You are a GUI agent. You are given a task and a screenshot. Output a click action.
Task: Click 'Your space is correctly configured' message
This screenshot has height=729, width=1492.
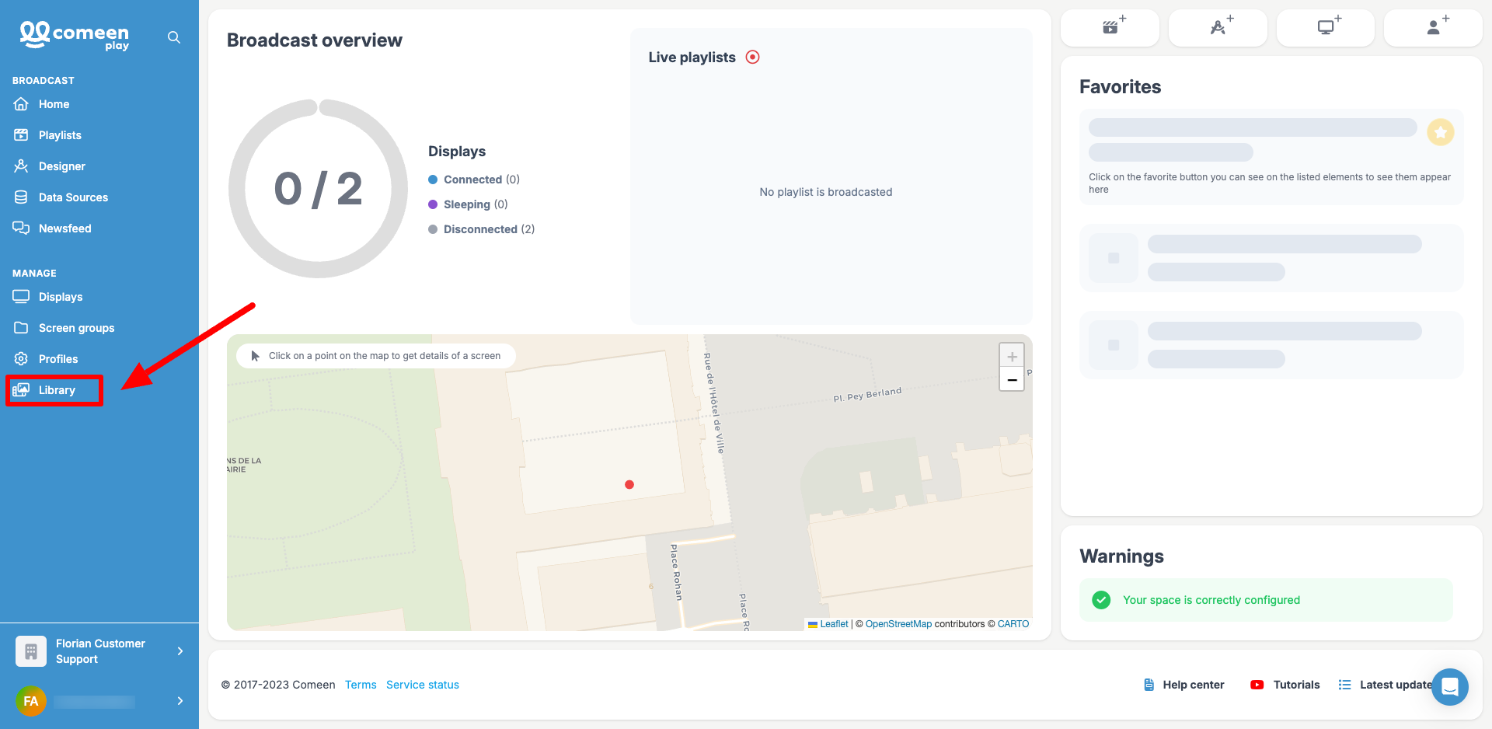click(1211, 600)
